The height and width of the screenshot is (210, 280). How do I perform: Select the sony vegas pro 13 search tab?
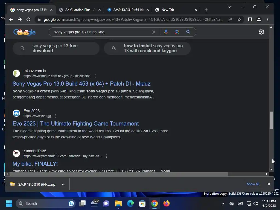coord(31,10)
